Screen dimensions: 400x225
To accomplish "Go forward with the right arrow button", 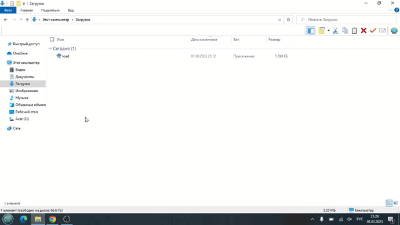I will point(14,20).
